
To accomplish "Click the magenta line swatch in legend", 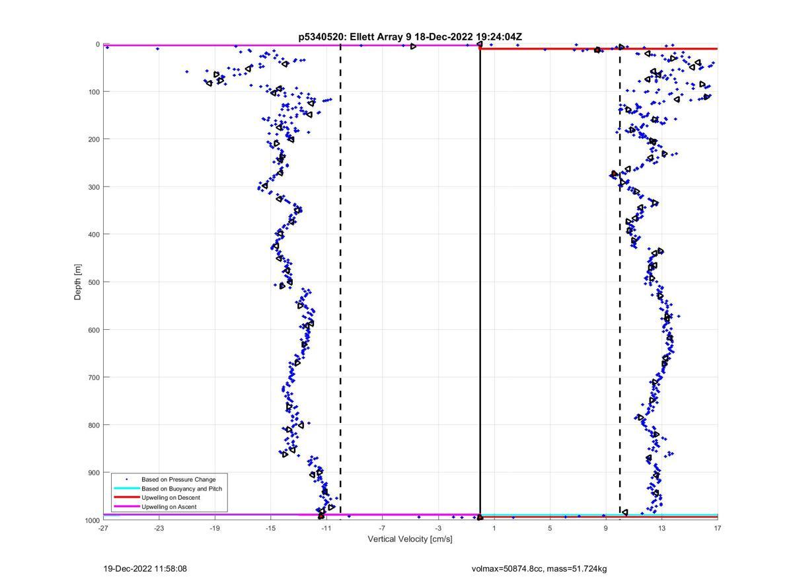I will click(126, 507).
